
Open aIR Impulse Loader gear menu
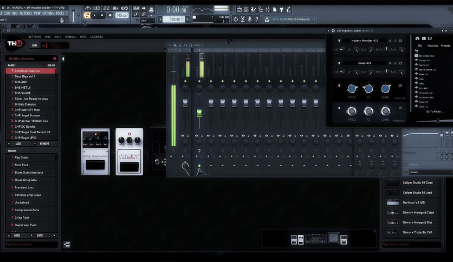tap(333, 31)
